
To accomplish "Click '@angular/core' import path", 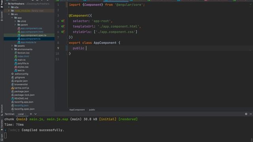I will pyautogui.click(x=128, y=5).
